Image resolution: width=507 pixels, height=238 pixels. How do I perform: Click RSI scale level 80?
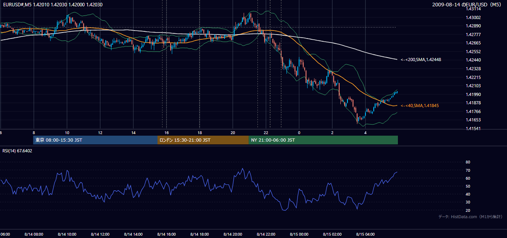(468, 162)
